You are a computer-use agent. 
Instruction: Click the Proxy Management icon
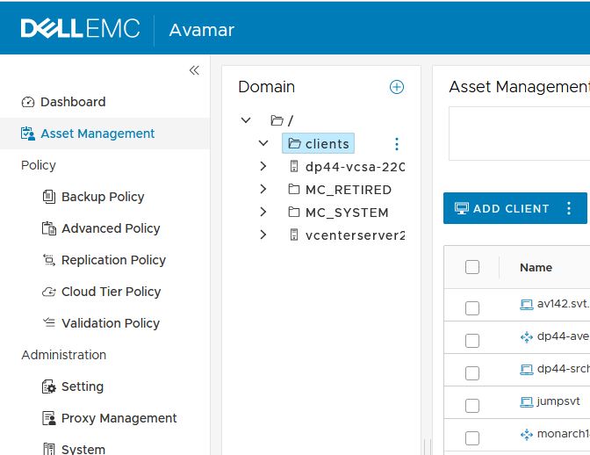click(x=49, y=418)
